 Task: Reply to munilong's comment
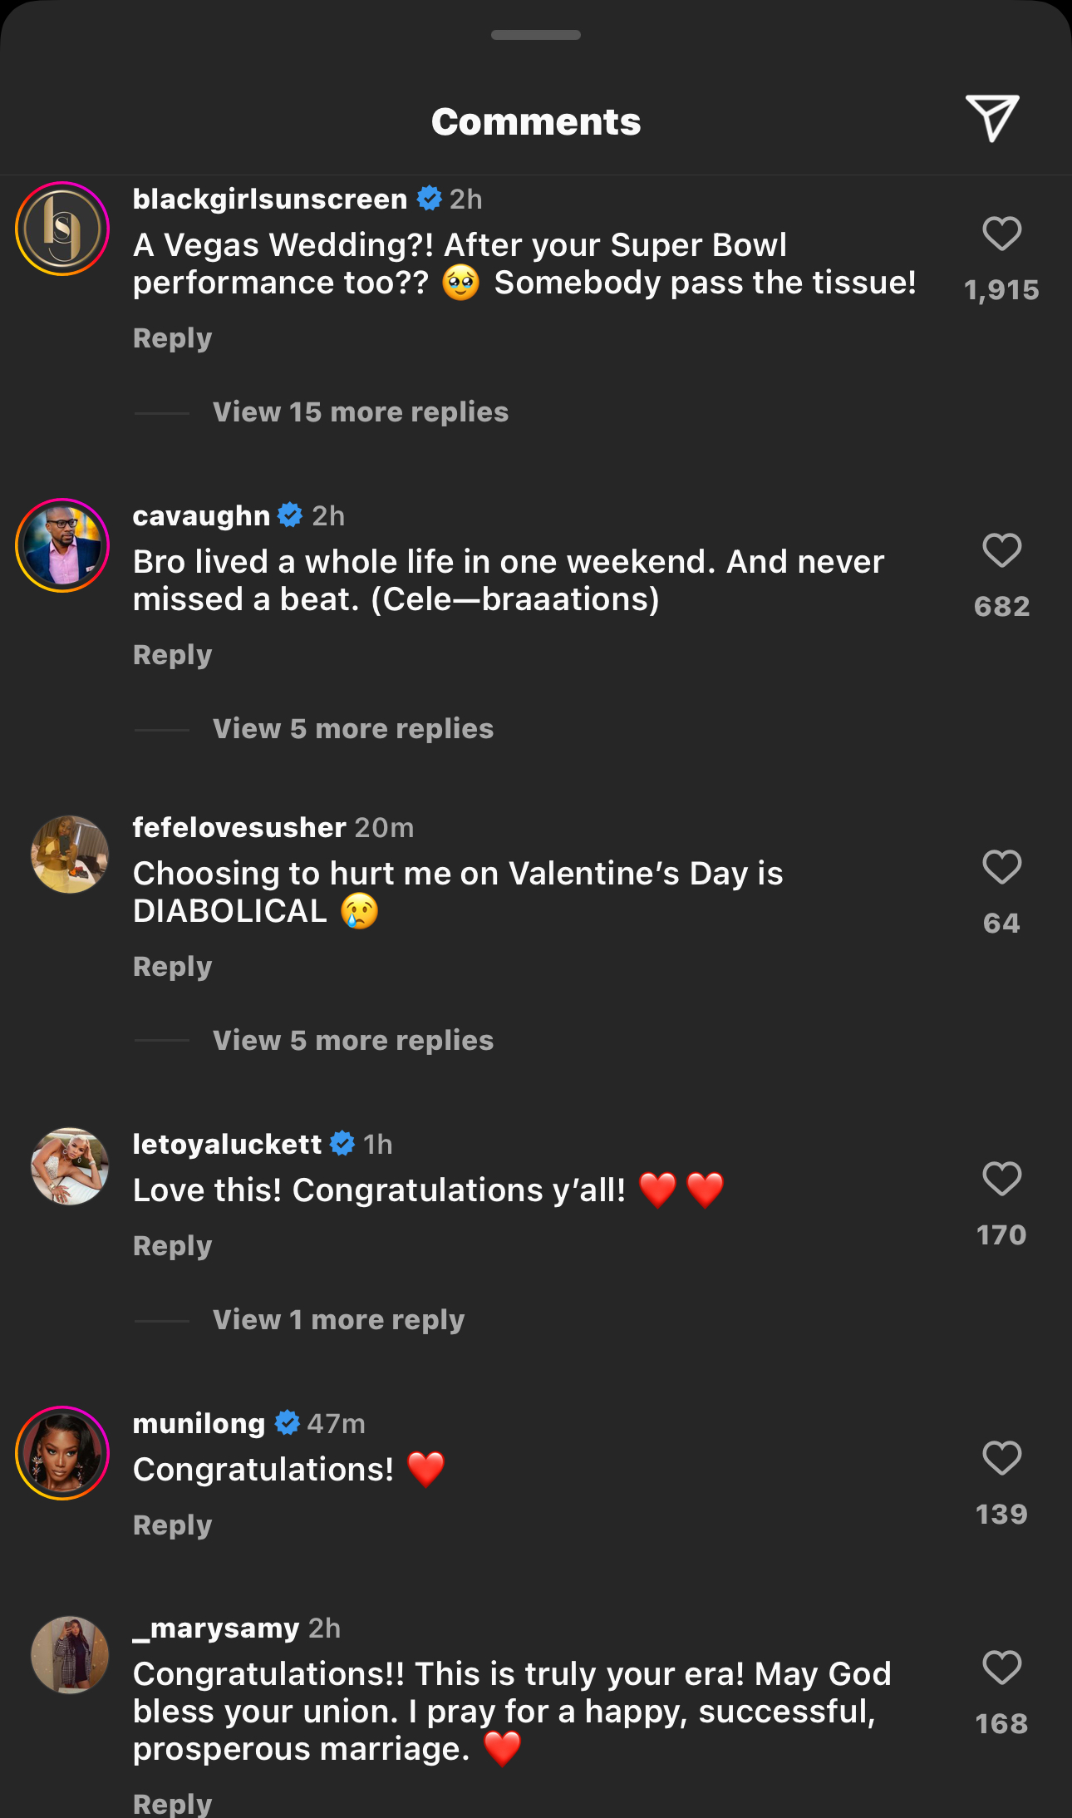click(x=173, y=1525)
